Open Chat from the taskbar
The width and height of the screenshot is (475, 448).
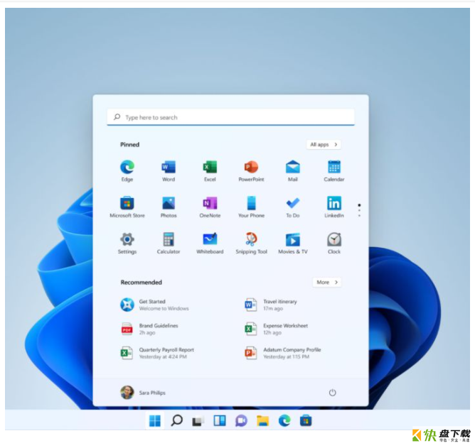click(241, 420)
